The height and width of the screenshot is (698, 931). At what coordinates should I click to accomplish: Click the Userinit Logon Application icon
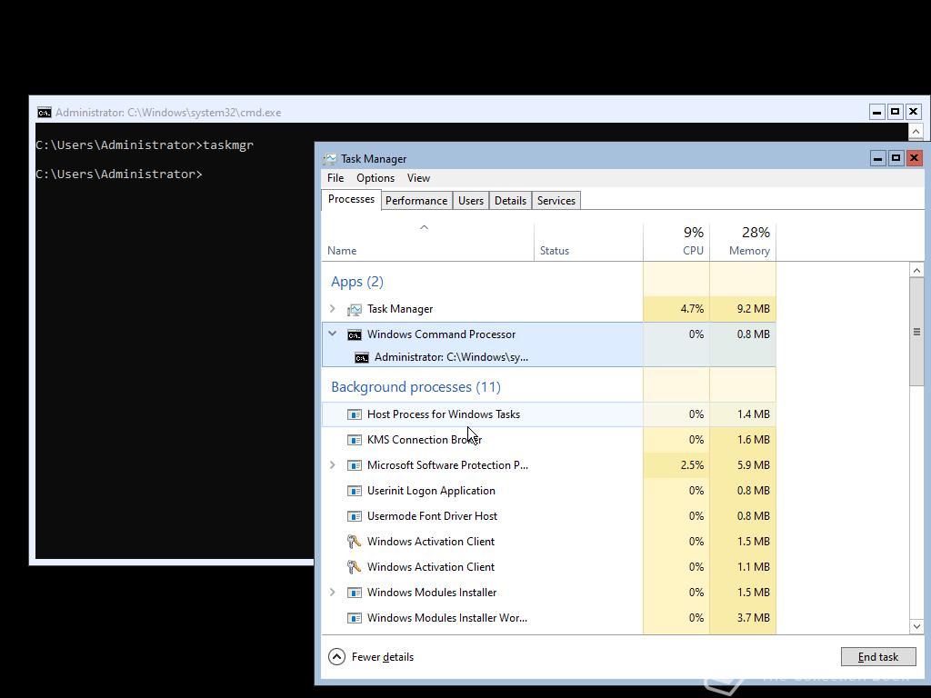tap(355, 491)
